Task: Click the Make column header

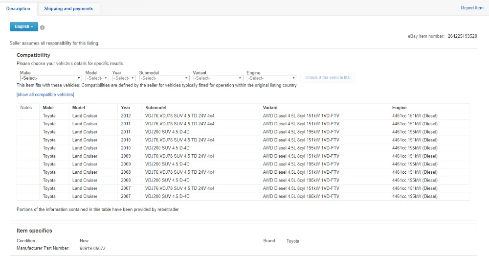Action: (x=48, y=108)
